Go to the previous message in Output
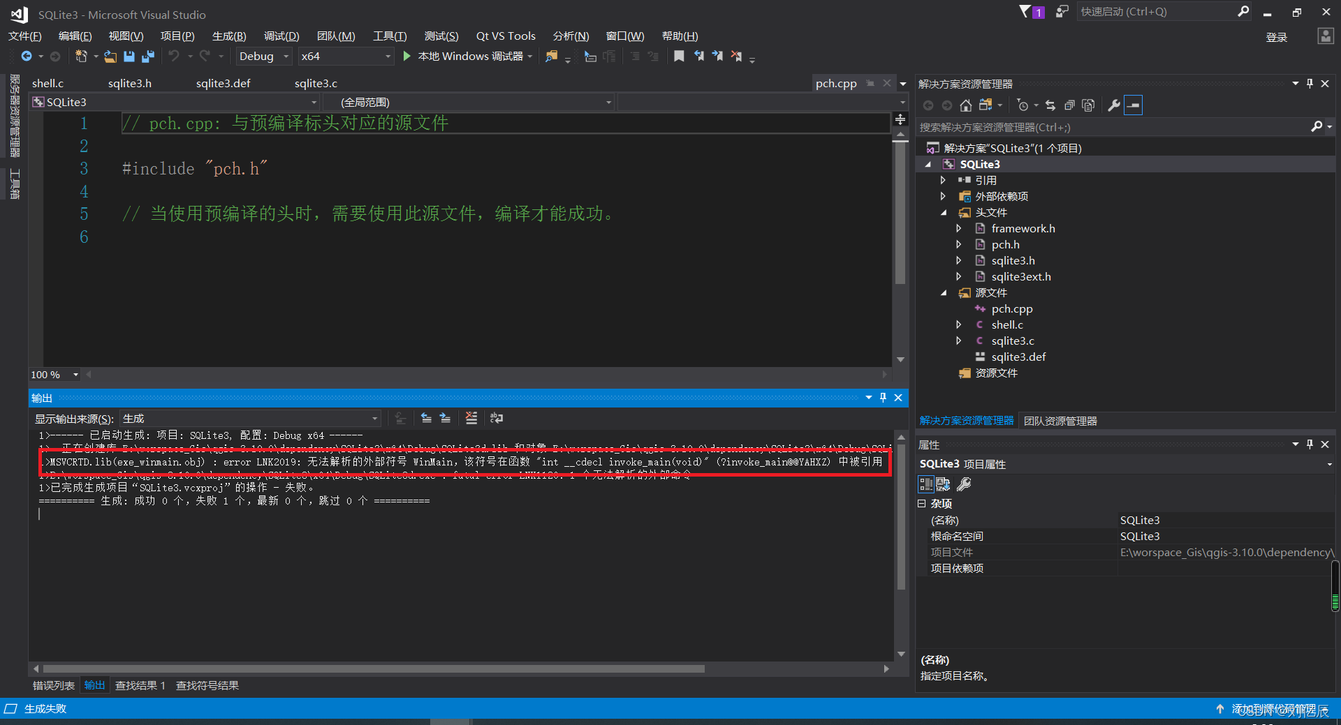 [426, 418]
